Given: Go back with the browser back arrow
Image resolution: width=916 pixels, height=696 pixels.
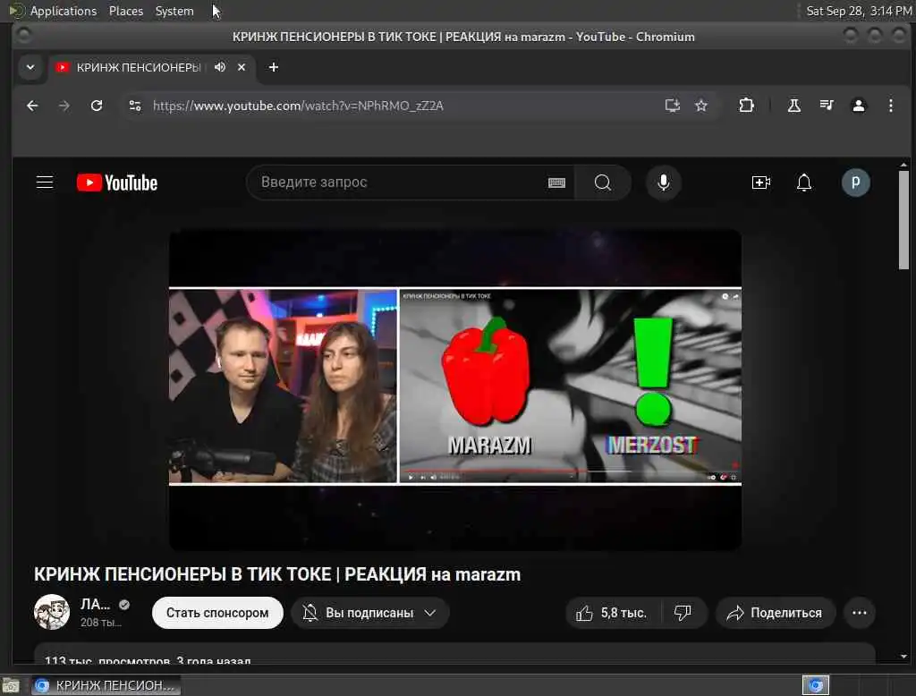Looking at the screenshot, I should (32, 106).
